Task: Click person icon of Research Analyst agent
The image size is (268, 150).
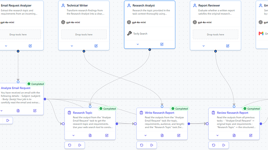Action: (129, 5)
